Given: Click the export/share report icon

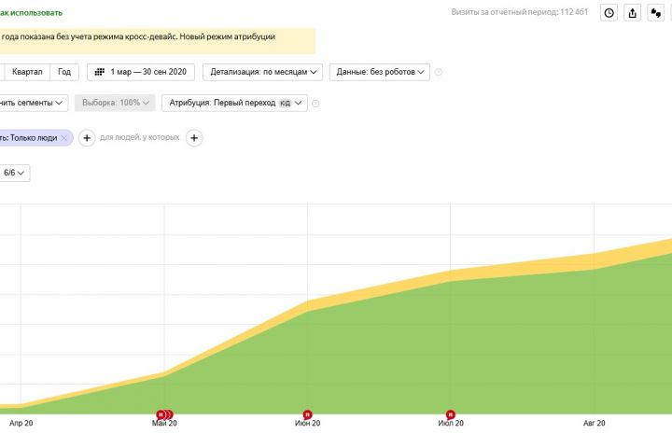Looking at the screenshot, I should click(634, 13).
